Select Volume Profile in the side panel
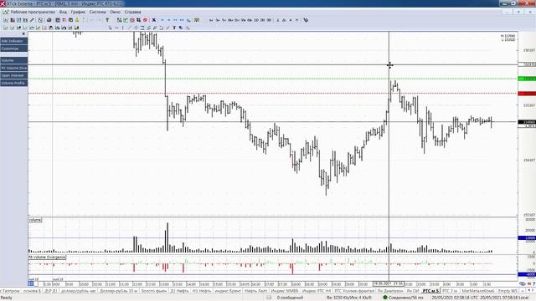The image size is (536, 301). pos(13,83)
